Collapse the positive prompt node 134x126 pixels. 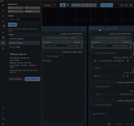pyautogui.click(x=93, y=105)
